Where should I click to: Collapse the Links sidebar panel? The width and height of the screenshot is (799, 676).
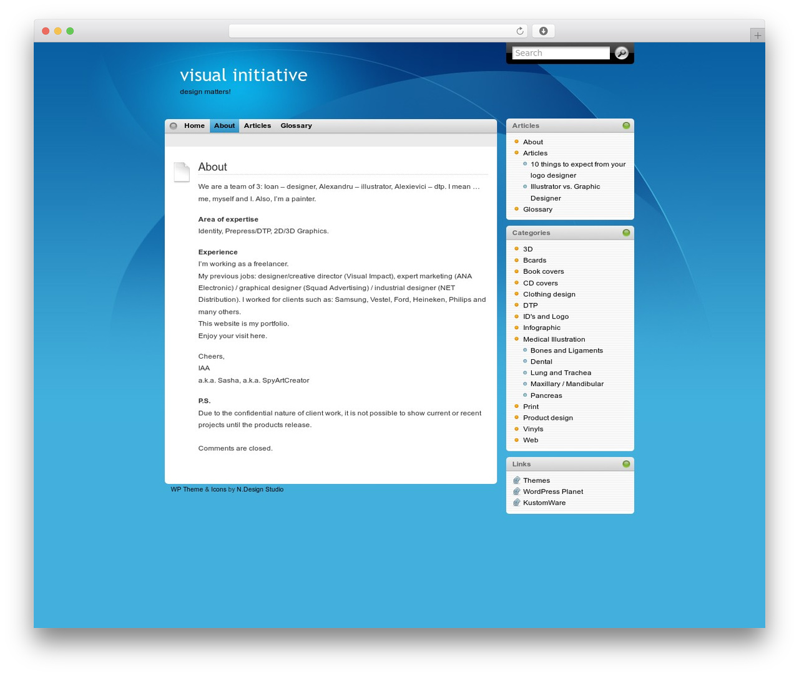pos(626,464)
